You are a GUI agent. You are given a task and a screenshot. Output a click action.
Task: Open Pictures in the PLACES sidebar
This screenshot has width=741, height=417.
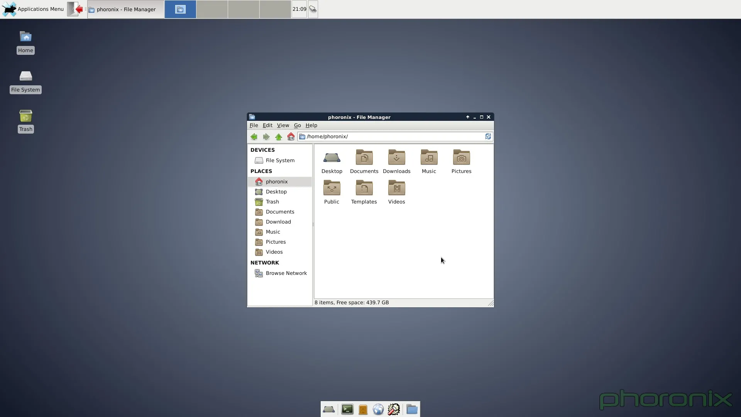coord(279,242)
